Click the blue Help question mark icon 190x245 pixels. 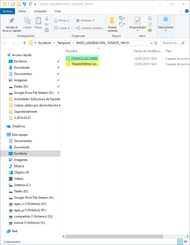coord(187,11)
